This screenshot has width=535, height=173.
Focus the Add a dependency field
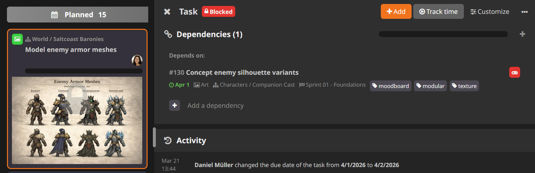point(215,106)
